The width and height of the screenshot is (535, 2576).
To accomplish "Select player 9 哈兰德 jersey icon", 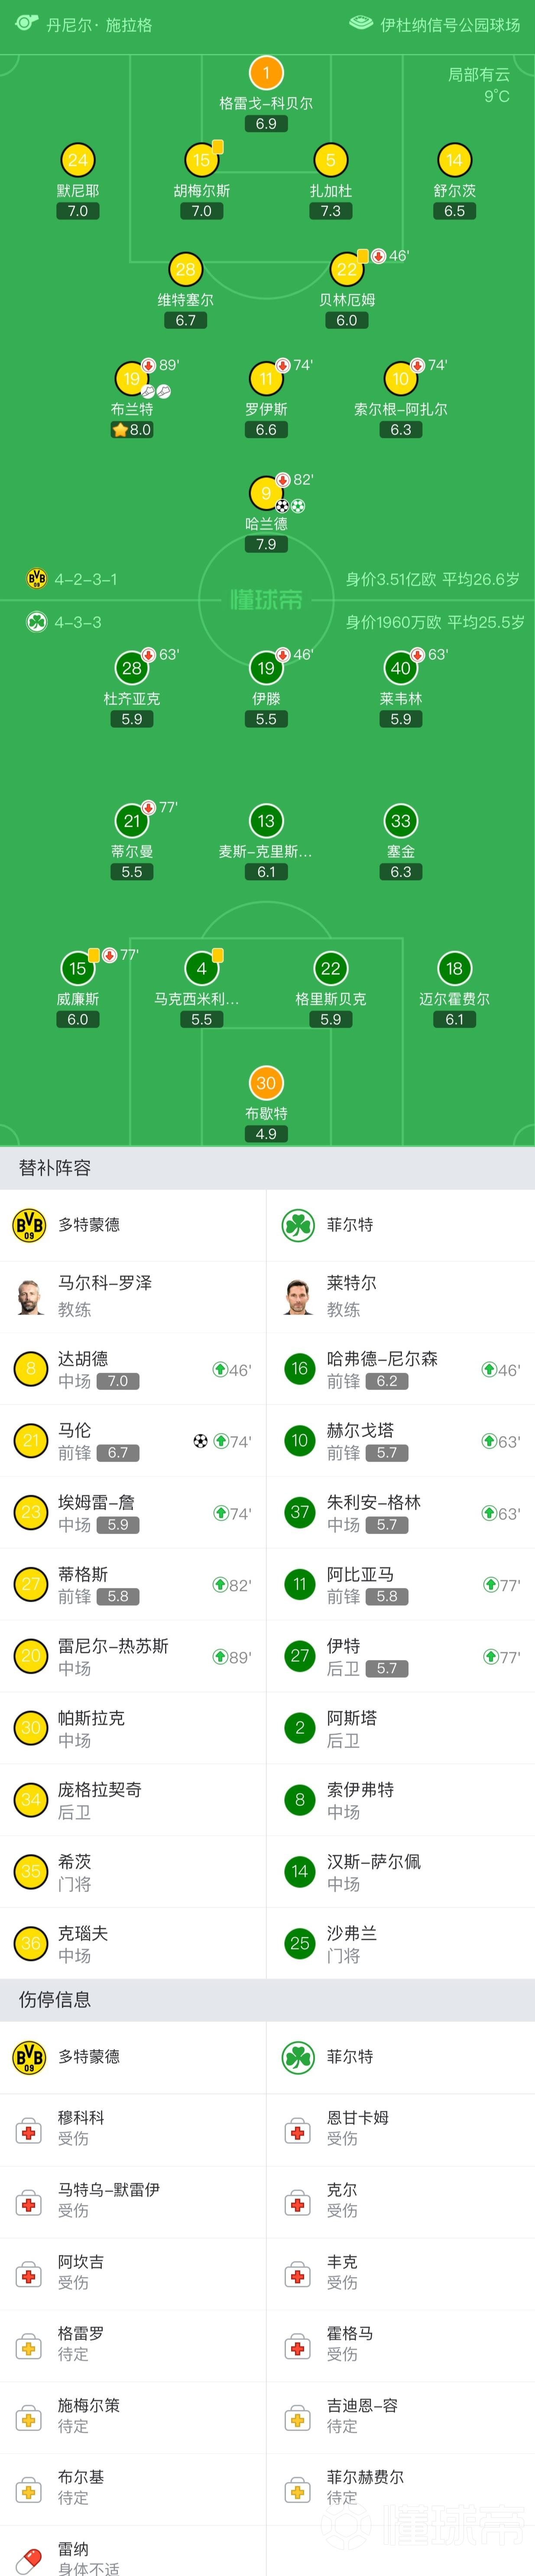I will point(266,493).
